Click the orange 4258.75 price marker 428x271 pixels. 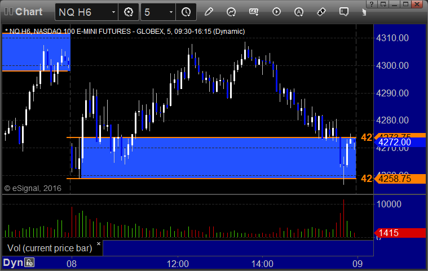click(400, 179)
